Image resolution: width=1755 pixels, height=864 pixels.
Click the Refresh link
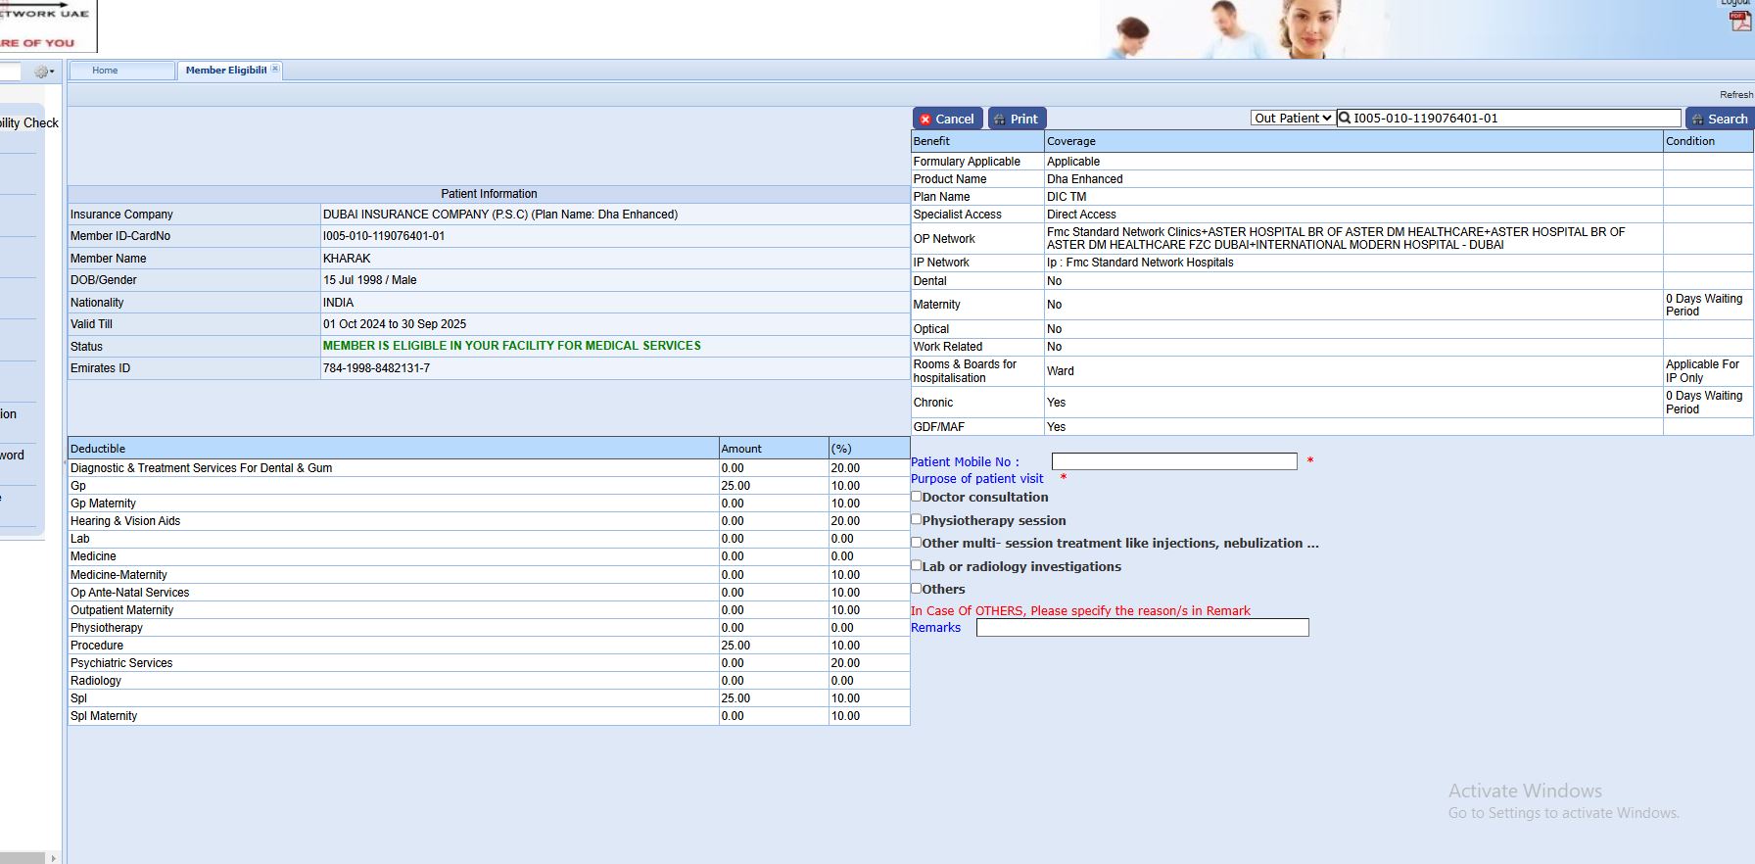(x=1735, y=95)
